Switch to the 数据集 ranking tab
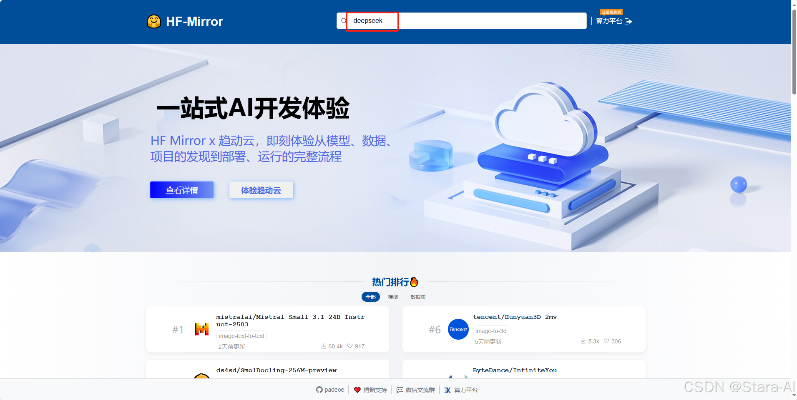 point(418,297)
